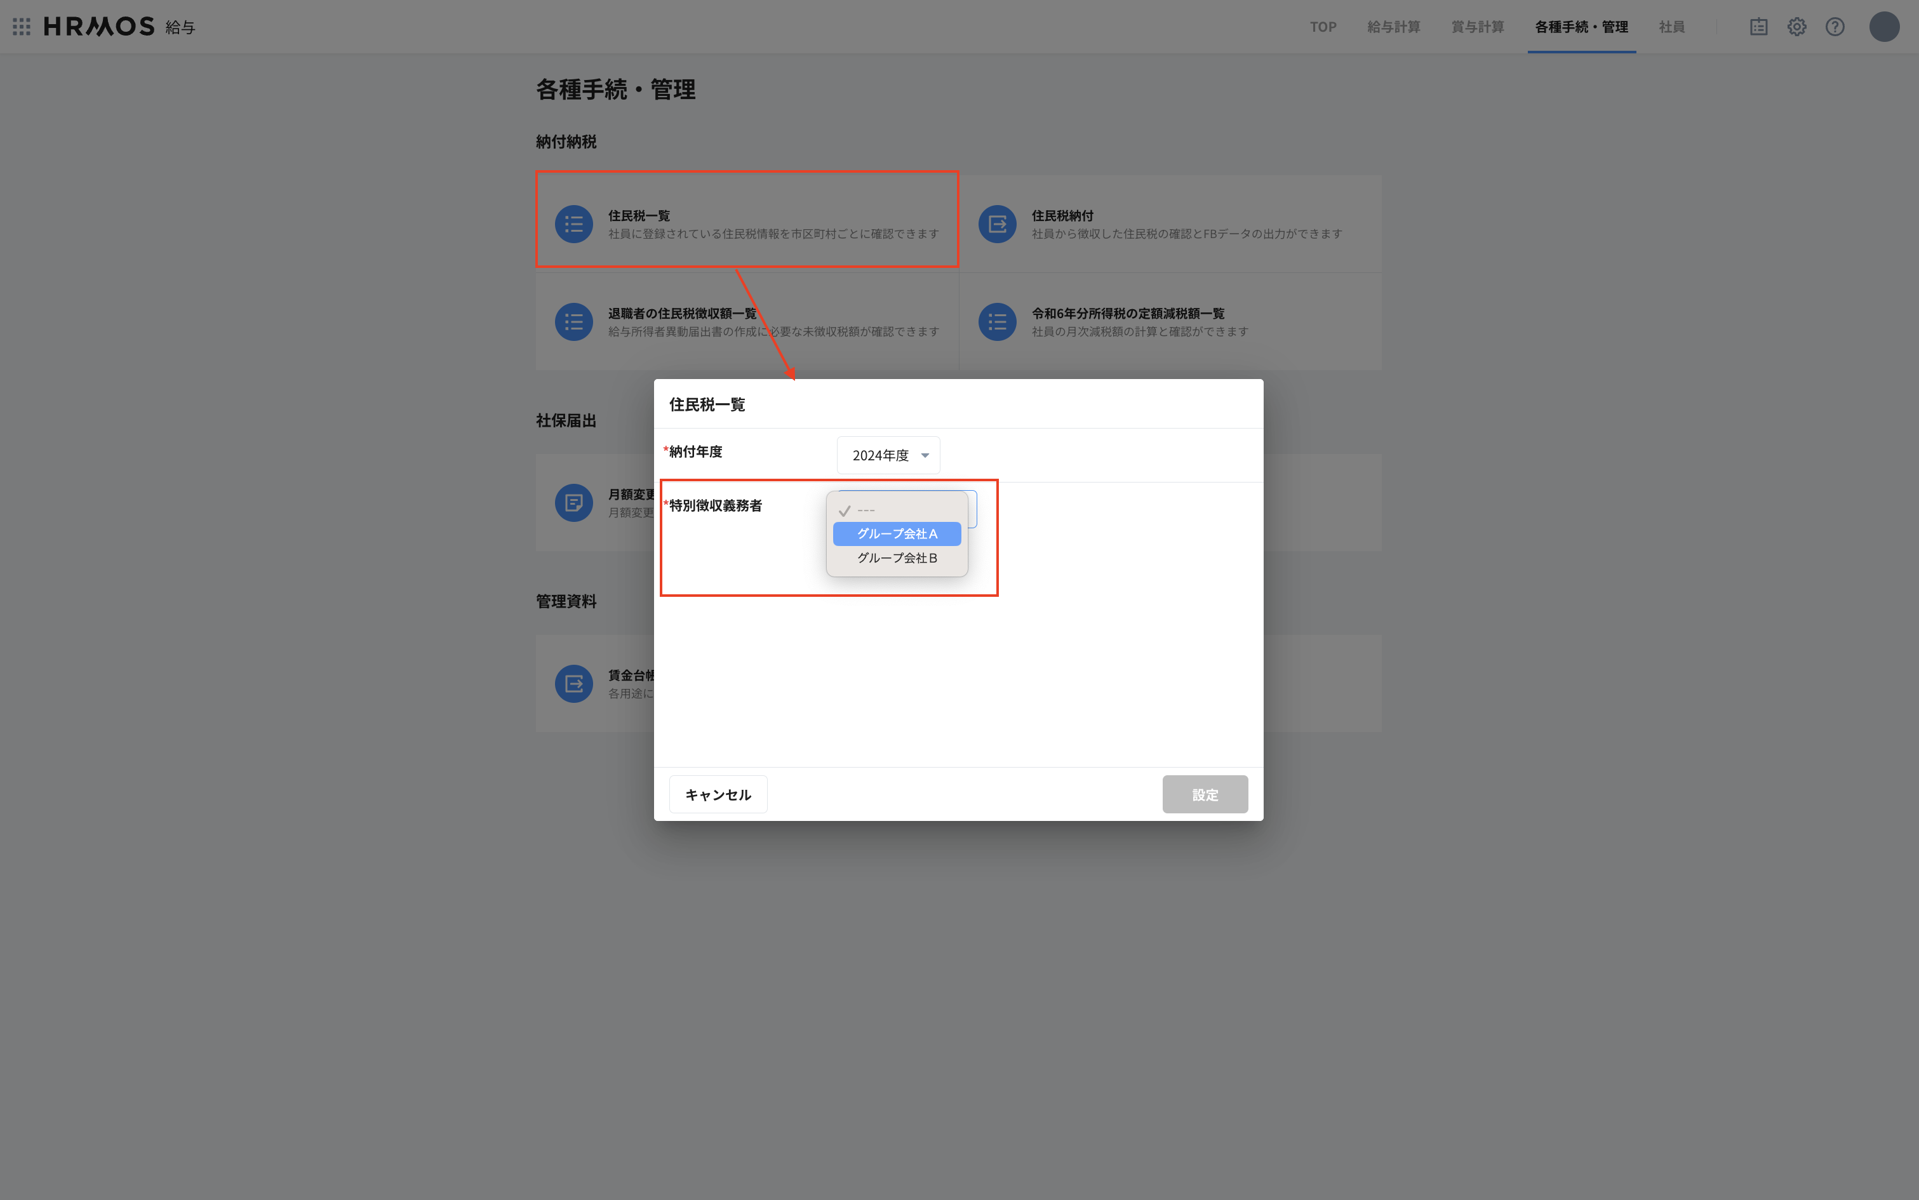Select グループ会社A in the list
The width and height of the screenshot is (1919, 1200).
[x=897, y=533]
